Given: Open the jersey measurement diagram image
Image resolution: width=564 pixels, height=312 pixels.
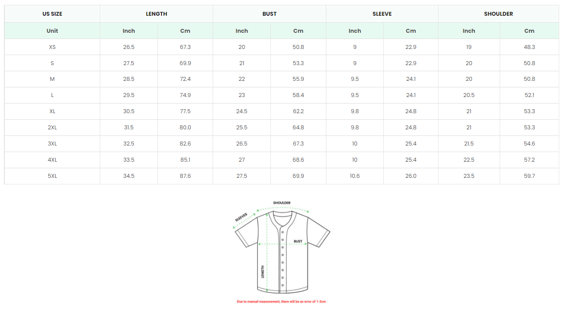Looking at the screenshot, I should 282,249.
